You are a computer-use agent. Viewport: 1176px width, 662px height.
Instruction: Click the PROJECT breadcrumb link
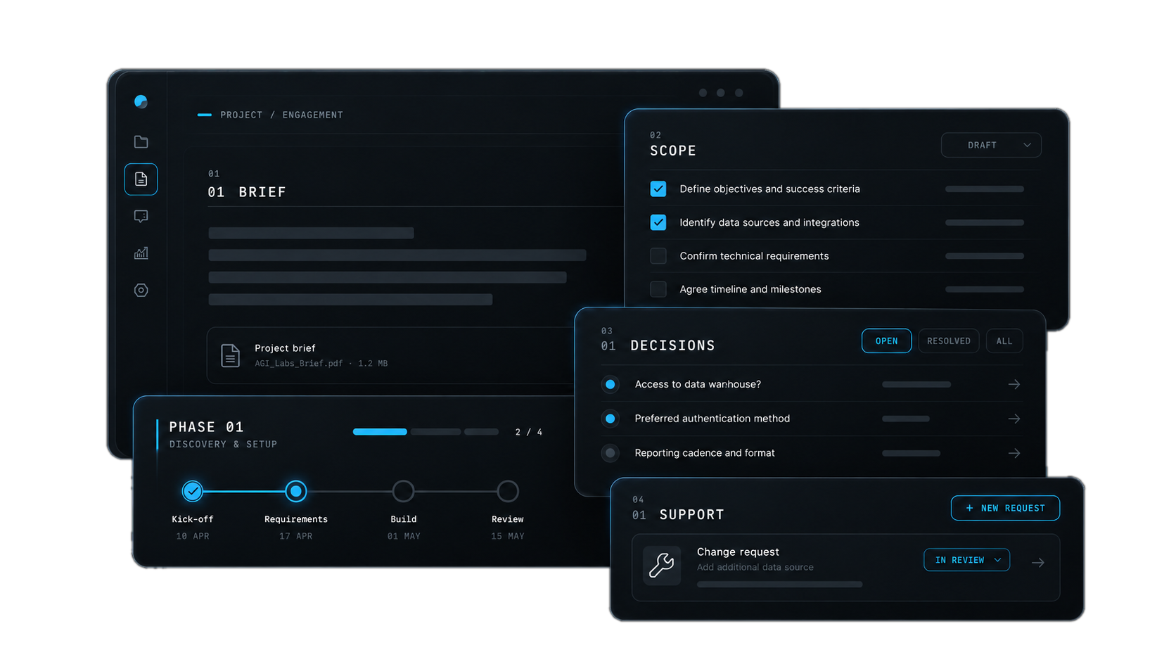coord(241,115)
